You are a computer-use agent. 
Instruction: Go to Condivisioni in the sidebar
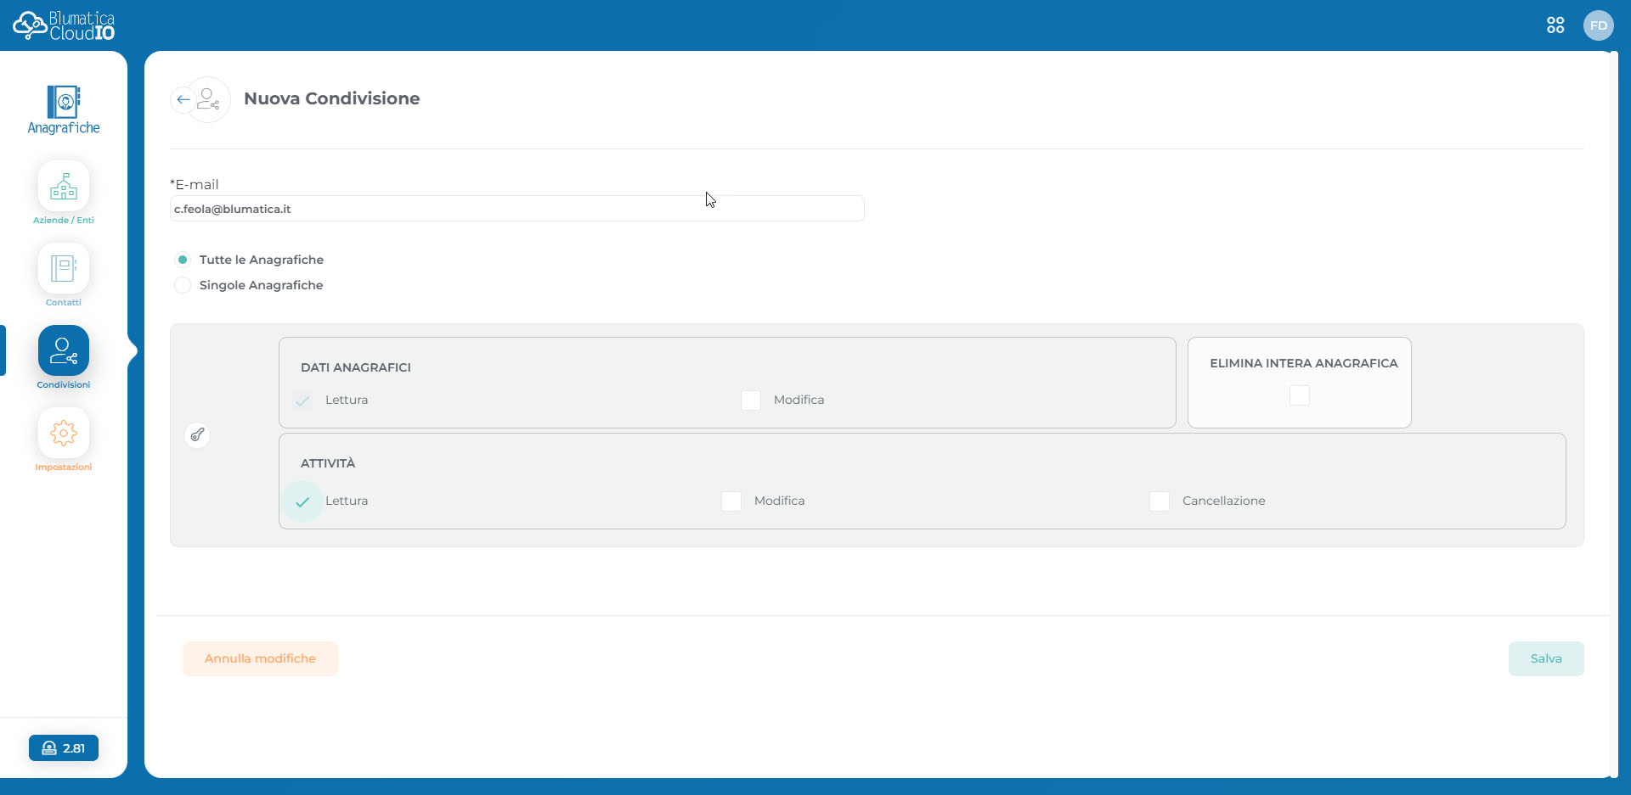[x=64, y=351]
